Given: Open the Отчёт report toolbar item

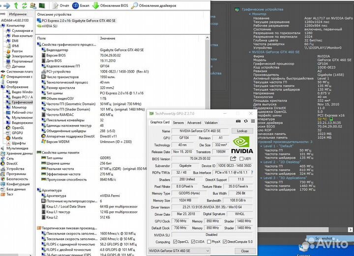Looking at the screenshot, I should [60, 5].
